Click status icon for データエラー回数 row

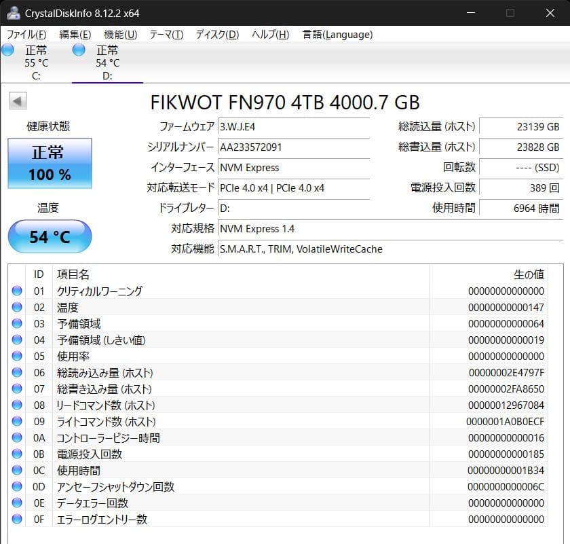tap(17, 503)
